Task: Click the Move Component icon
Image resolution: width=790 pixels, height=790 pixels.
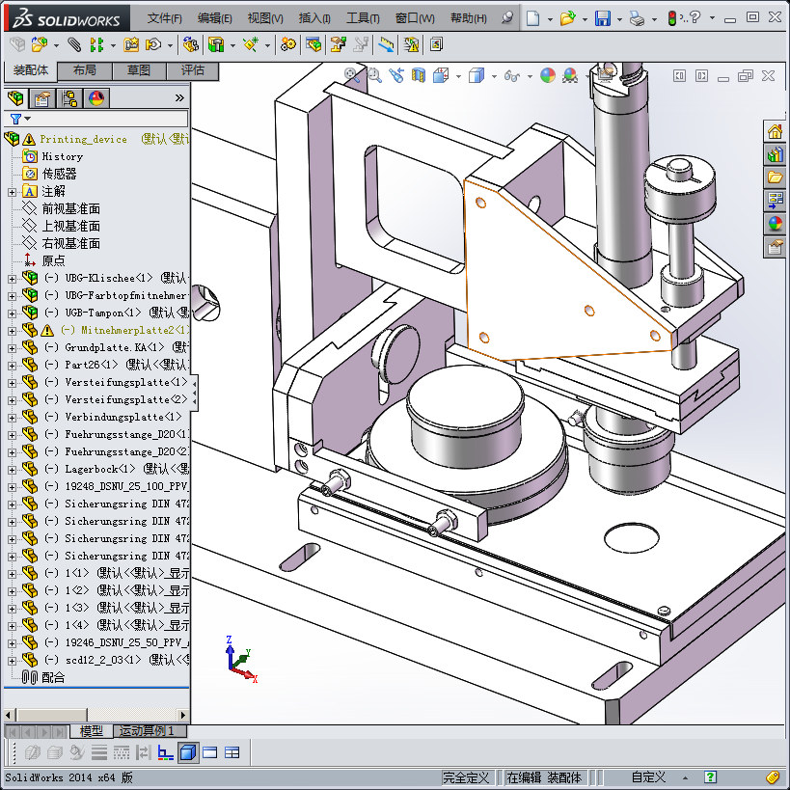Action: tap(153, 44)
